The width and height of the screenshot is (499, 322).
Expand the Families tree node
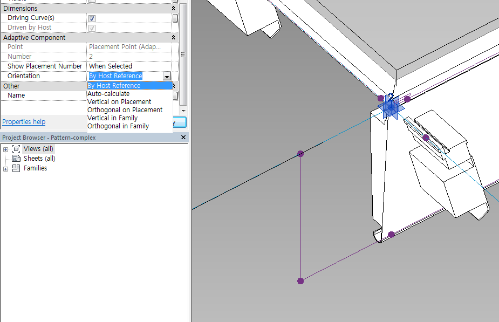click(x=5, y=169)
